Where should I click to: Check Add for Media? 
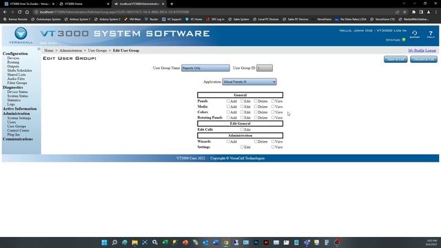pos(228,107)
